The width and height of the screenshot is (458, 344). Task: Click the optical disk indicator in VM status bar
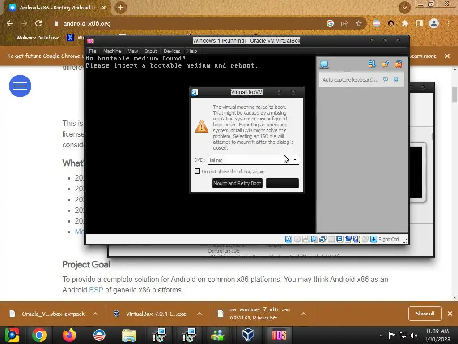(297, 239)
